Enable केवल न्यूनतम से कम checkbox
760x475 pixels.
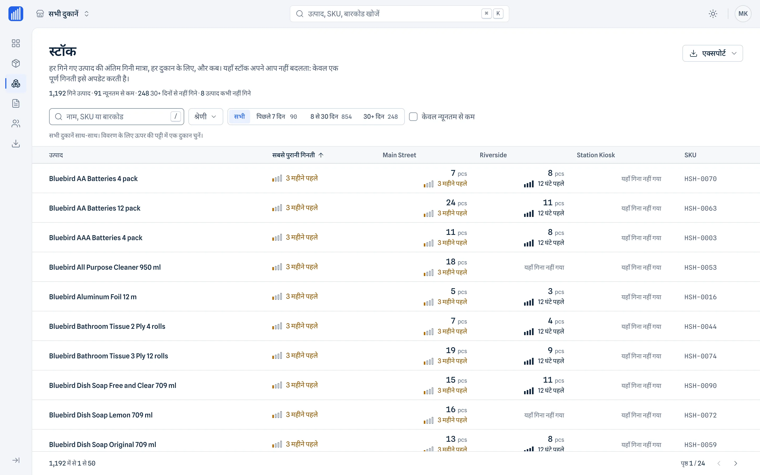click(x=413, y=117)
